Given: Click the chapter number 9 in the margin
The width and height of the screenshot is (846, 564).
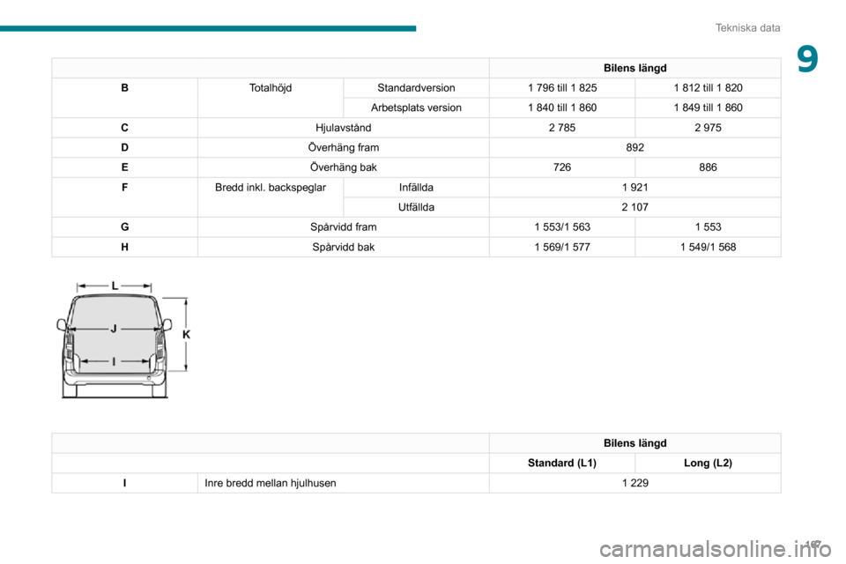Looking at the screenshot, I should pyautogui.click(x=807, y=59).
